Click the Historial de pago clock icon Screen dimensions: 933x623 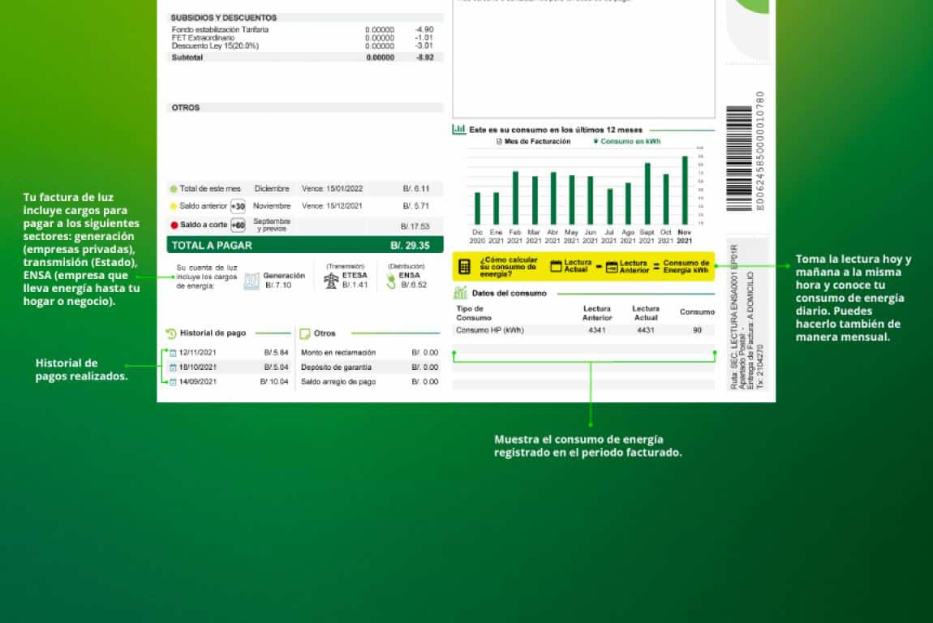[171, 333]
